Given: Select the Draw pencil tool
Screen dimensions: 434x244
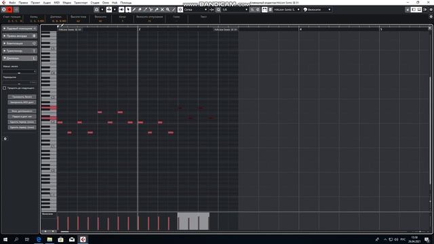Looking at the screenshot, I should pyautogui.click(x=134, y=9).
